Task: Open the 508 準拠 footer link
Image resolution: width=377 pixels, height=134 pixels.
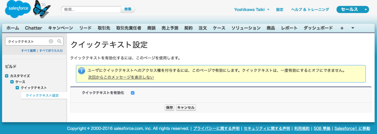Action: click(x=322, y=128)
